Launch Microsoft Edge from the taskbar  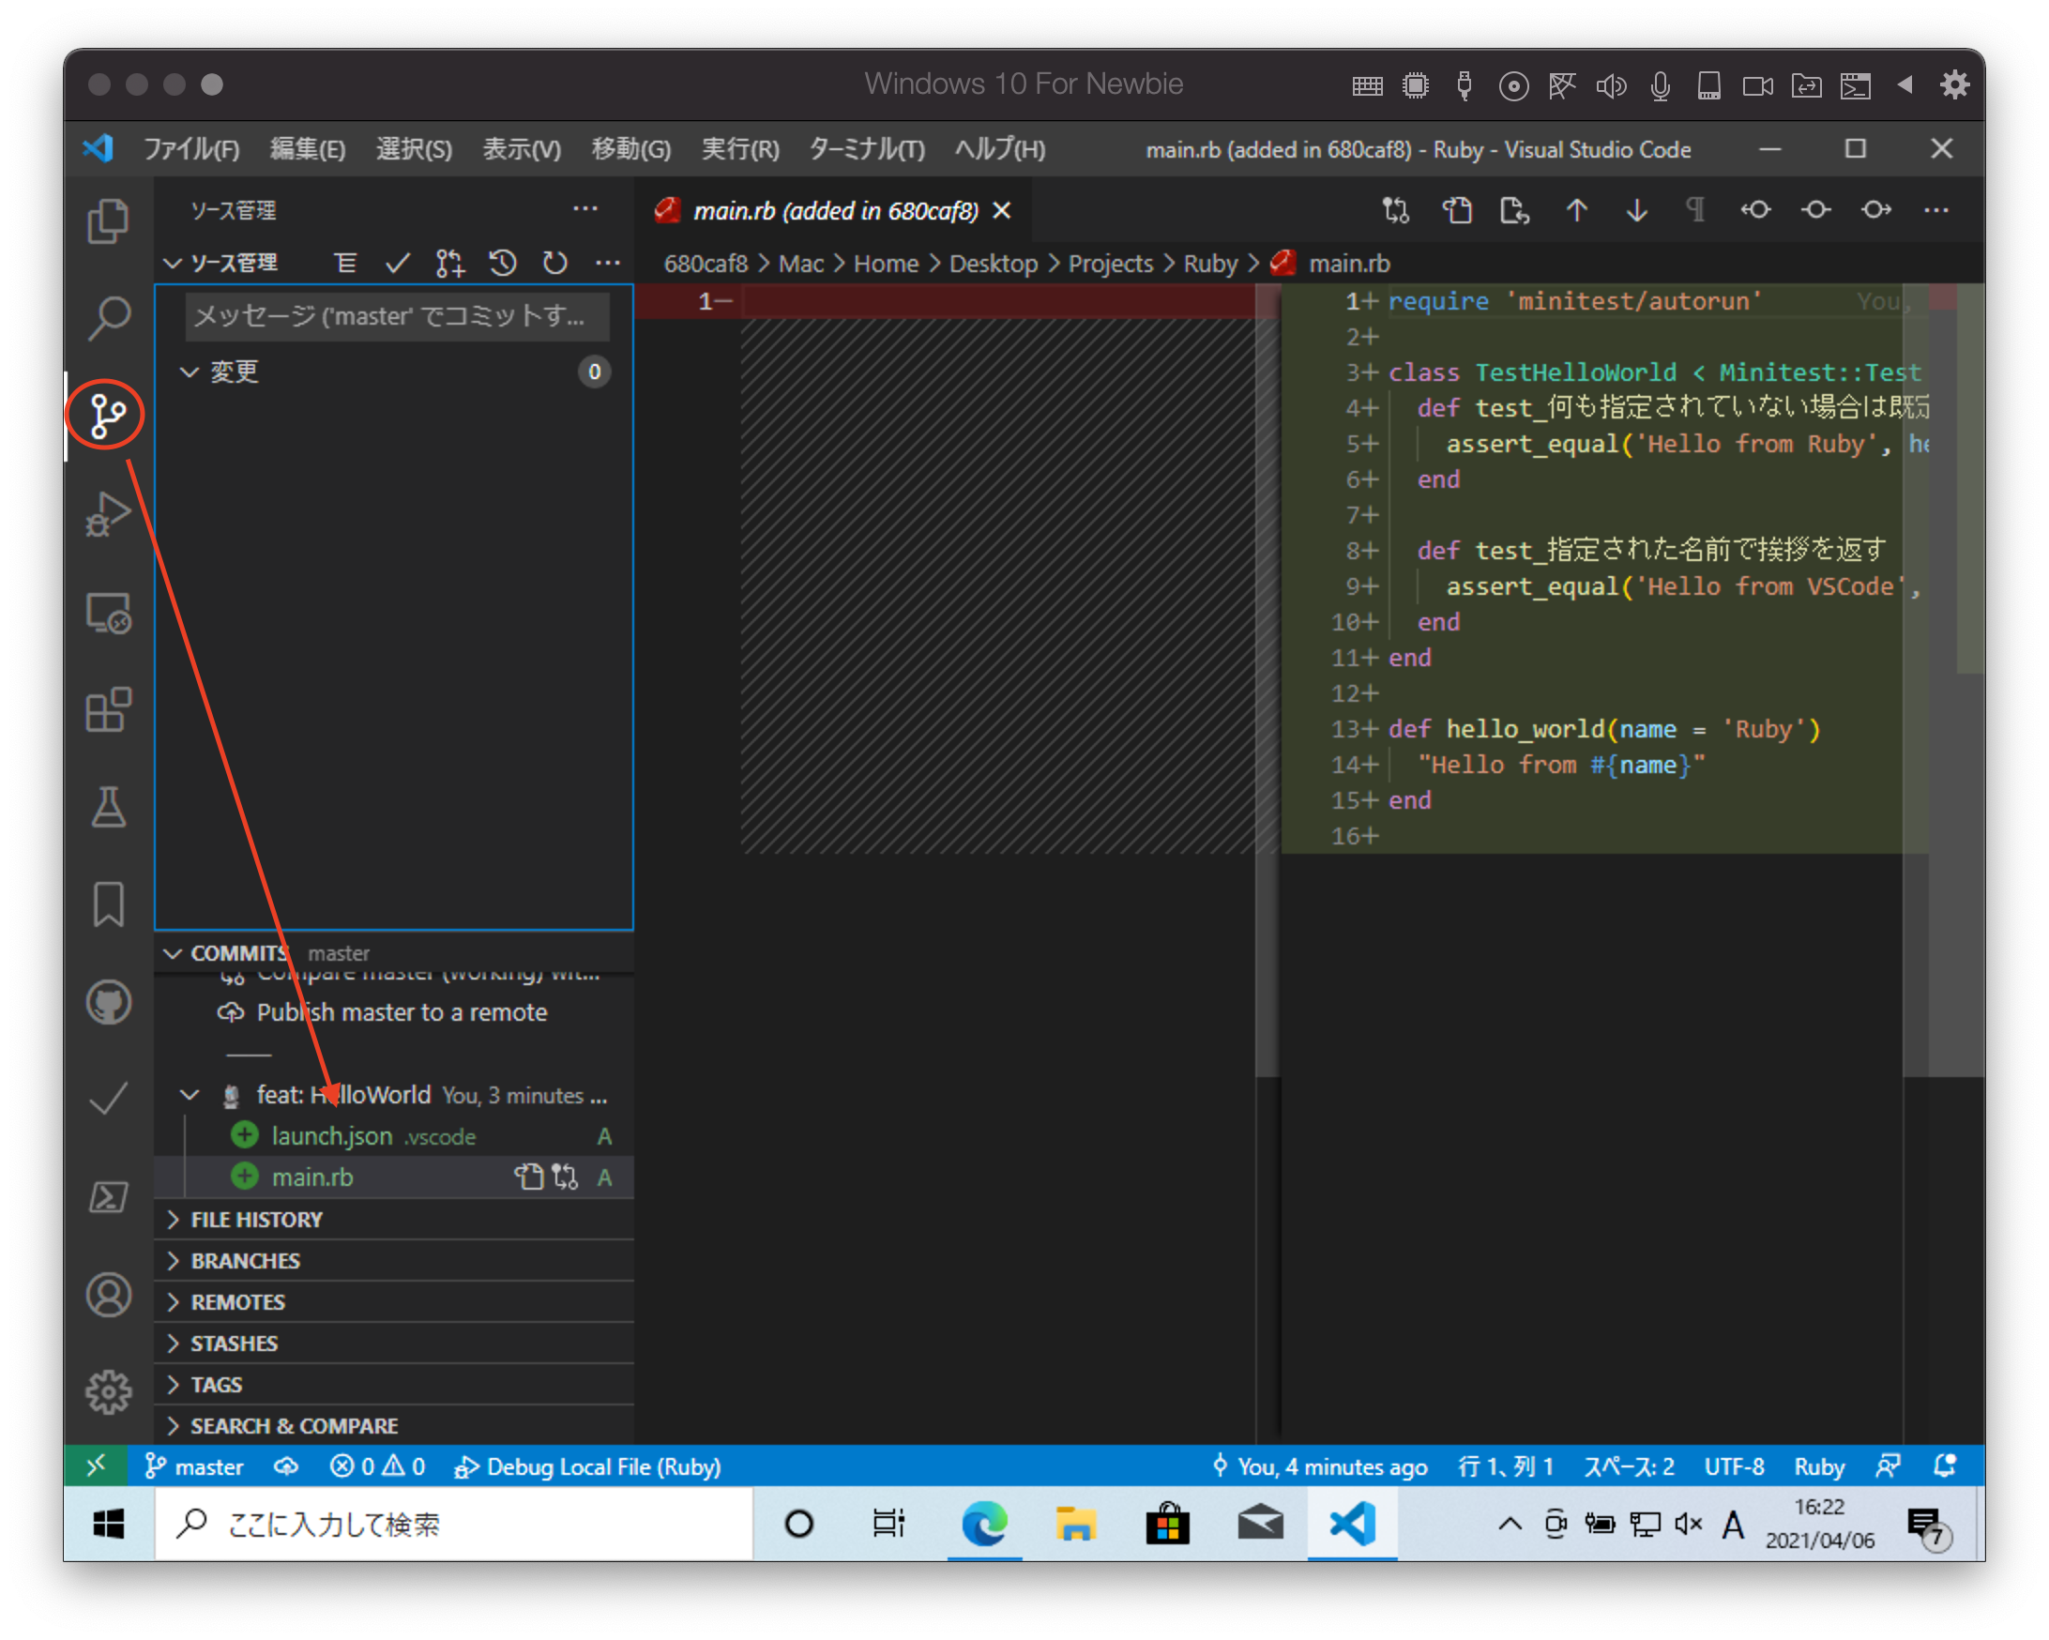pos(984,1523)
